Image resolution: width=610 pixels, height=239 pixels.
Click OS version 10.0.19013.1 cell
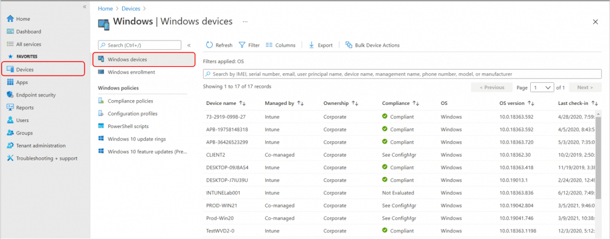[513, 180]
